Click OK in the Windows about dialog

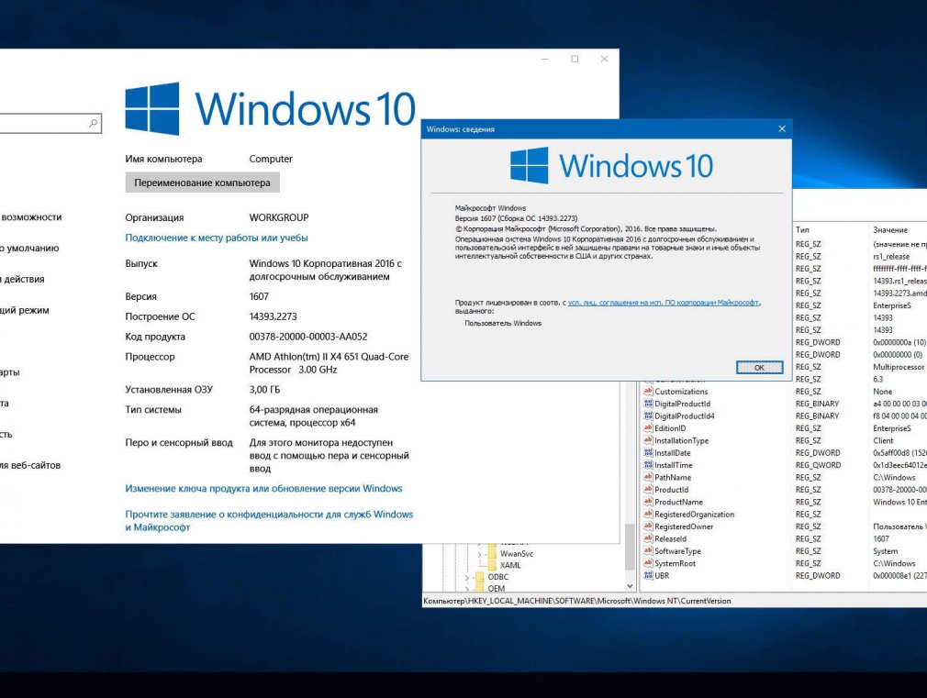point(759,368)
